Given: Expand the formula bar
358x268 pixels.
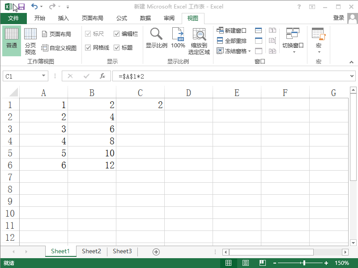Looking at the screenshot, I should (352, 76).
